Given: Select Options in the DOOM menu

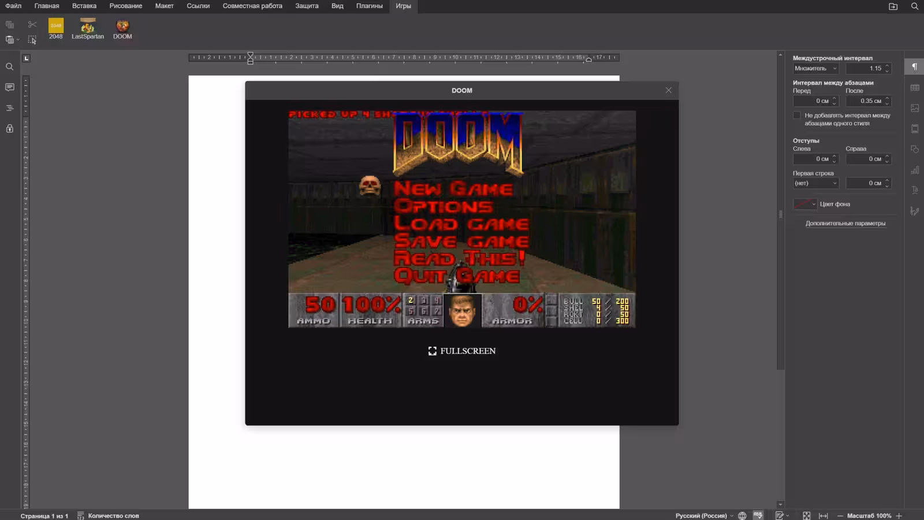Looking at the screenshot, I should [x=444, y=206].
